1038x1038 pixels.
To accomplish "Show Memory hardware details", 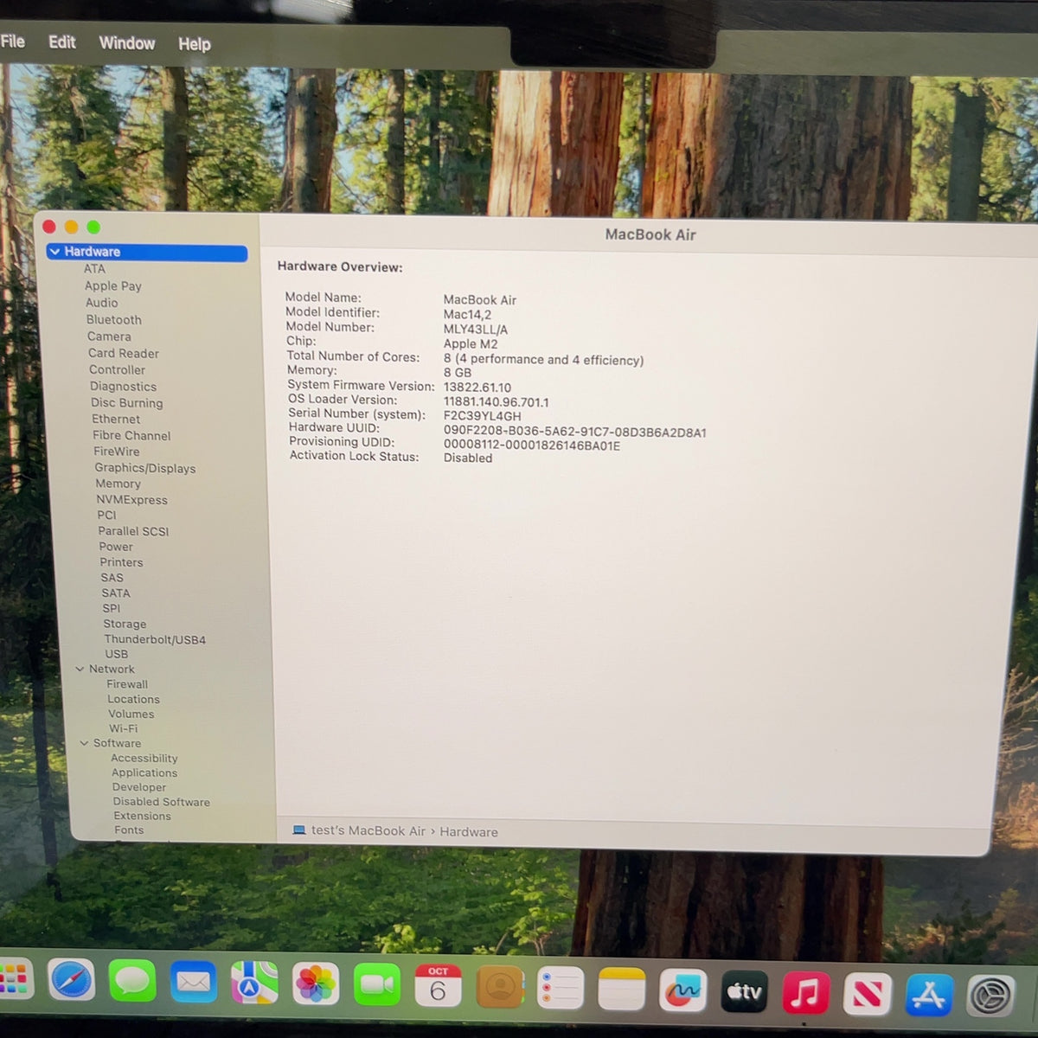I will pyautogui.click(x=118, y=484).
